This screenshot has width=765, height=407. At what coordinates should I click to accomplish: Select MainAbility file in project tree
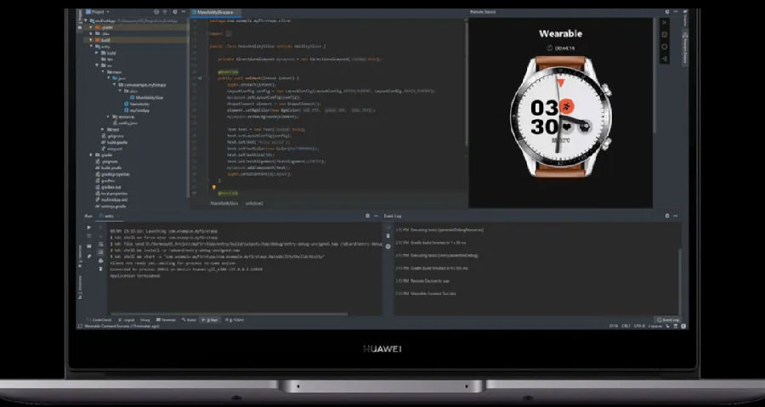click(137, 104)
